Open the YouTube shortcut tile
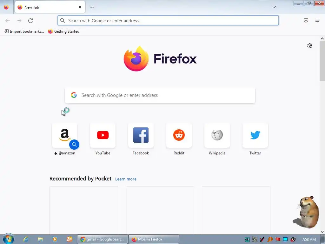 click(103, 135)
